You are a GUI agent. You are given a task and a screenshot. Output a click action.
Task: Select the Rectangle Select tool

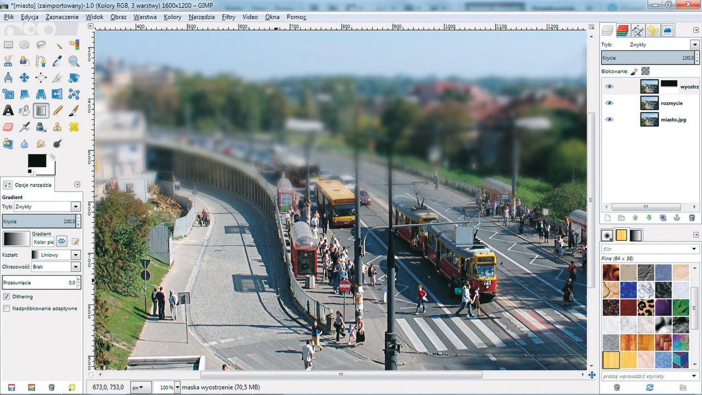8,45
